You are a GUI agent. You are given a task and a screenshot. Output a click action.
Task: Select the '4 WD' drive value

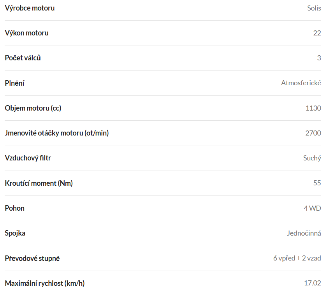click(x=312, y=208)
